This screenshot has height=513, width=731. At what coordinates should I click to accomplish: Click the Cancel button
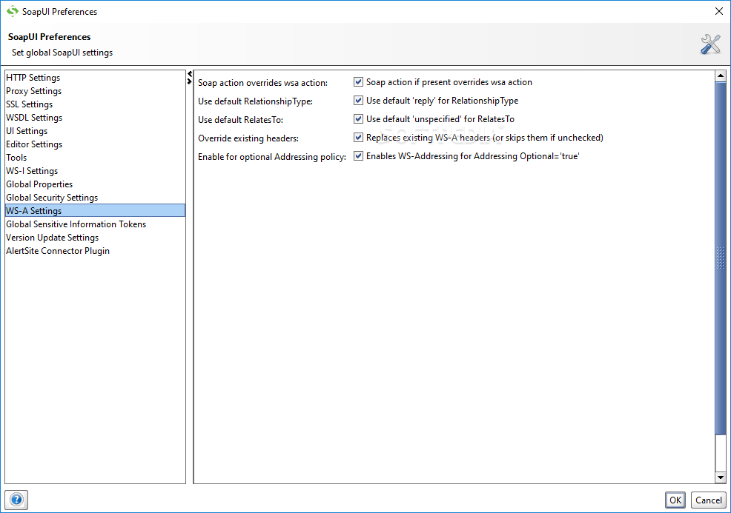point(709,500)
